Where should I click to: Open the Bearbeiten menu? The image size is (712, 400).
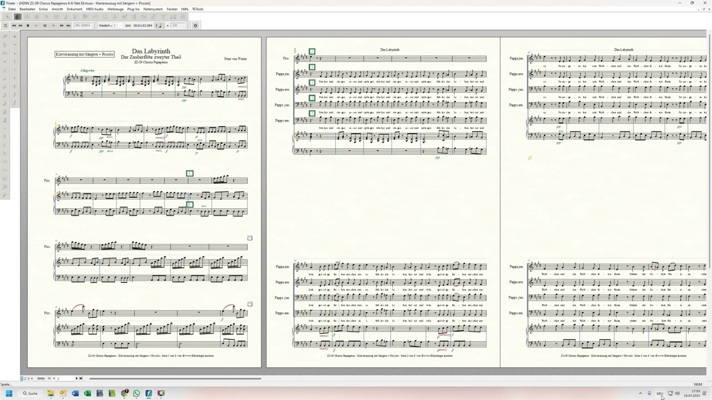pos(27,9)
